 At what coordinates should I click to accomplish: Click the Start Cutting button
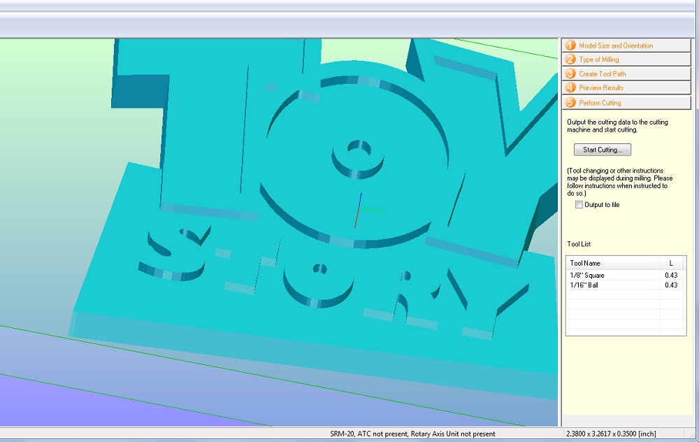(x=603, y=150)
